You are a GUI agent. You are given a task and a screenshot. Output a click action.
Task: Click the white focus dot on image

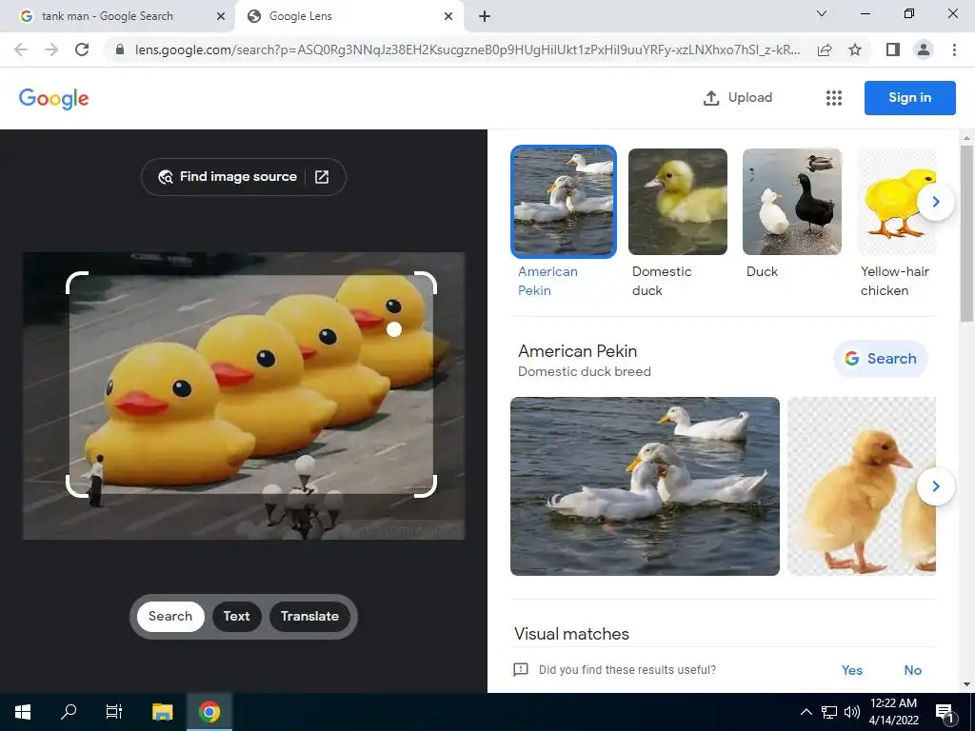pos(393,329)
